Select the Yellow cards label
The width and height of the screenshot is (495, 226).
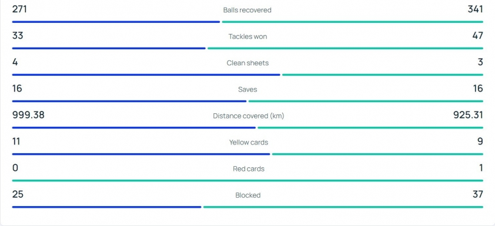pos(249,143)
